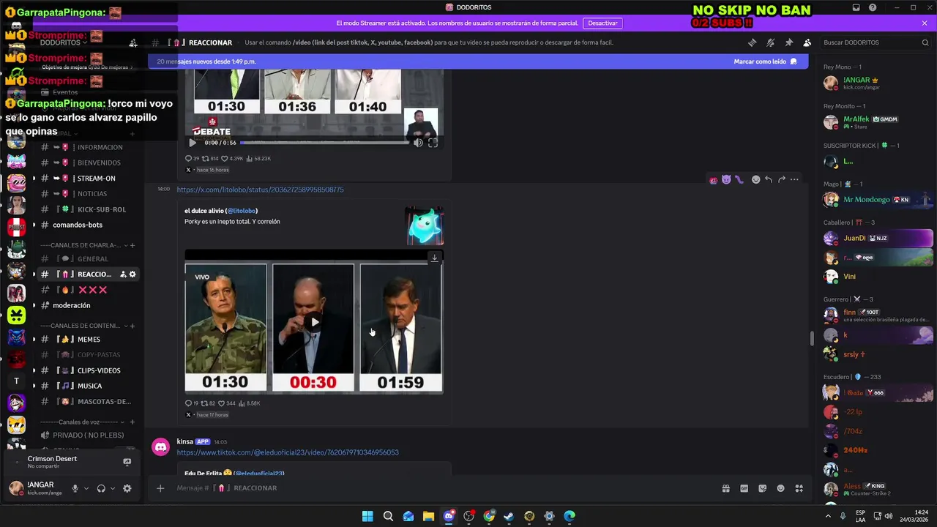Share Crimson Desert screen icon
The image size is (937, 527).
pyautogui.click(x=127, y=462)
